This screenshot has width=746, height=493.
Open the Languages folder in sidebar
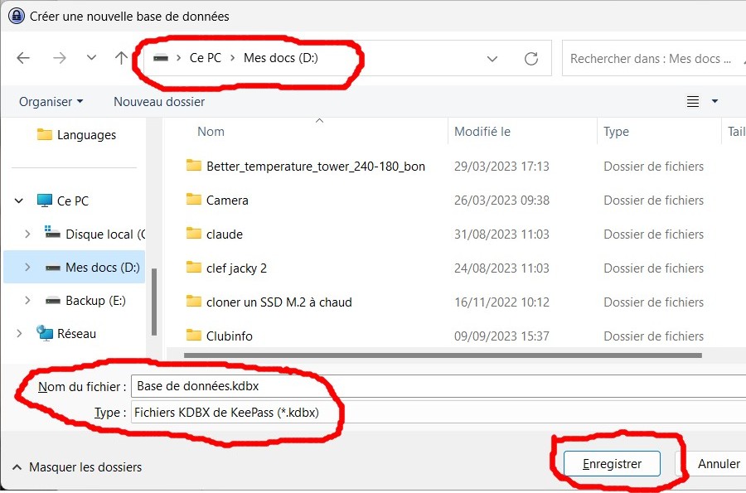[x=86, y=135]
